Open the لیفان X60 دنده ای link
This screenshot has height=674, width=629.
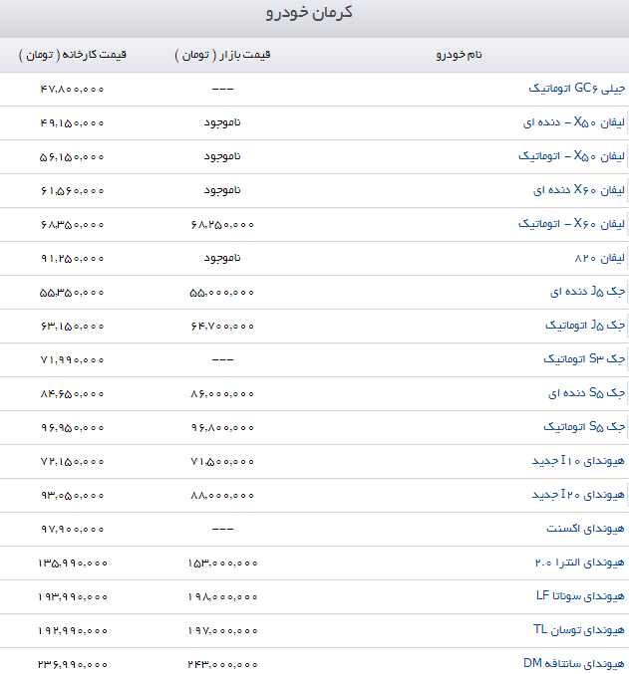tap(579, 190)
